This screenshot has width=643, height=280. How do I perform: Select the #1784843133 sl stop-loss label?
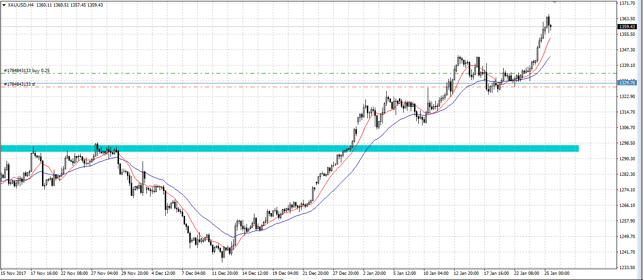[x=19, y=84]
